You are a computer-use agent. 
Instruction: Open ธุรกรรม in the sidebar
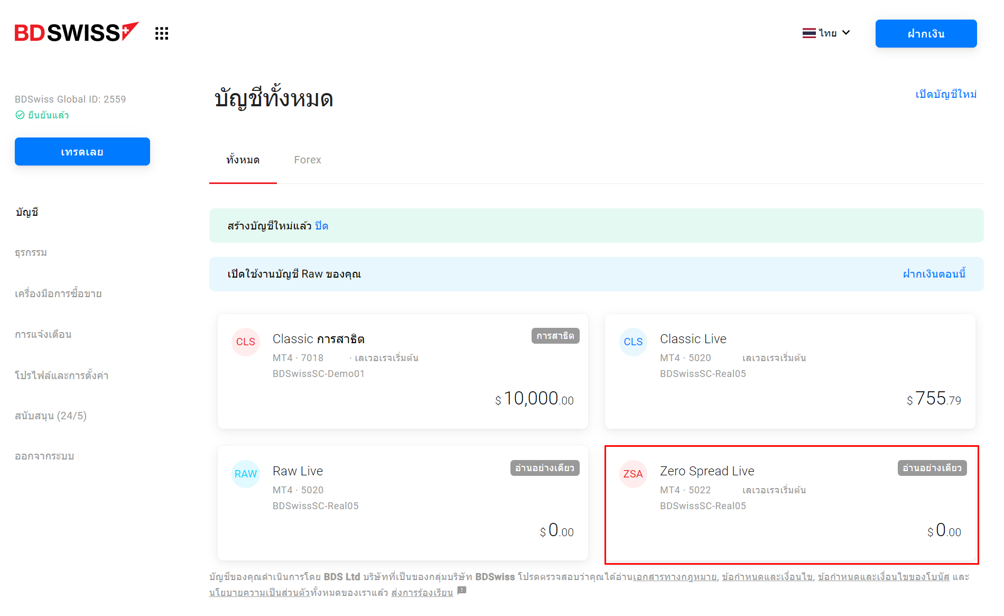tap(31, 253)
